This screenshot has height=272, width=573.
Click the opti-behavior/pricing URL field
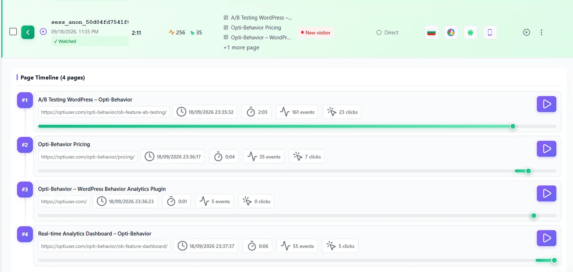(x=88, y=157)
